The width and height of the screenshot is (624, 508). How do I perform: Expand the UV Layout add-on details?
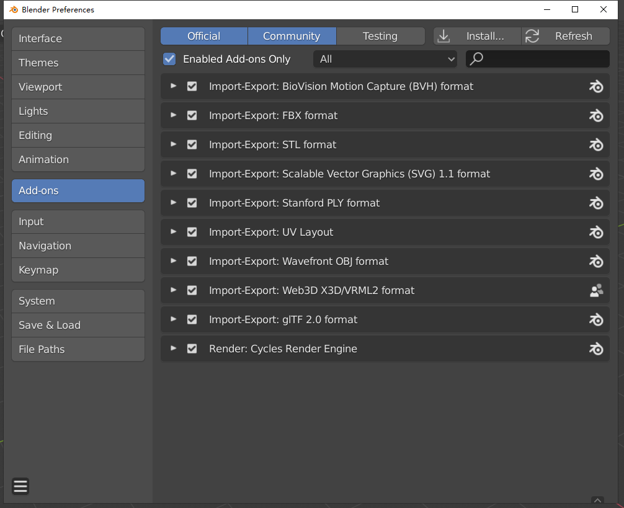click(x=174, y=232)
